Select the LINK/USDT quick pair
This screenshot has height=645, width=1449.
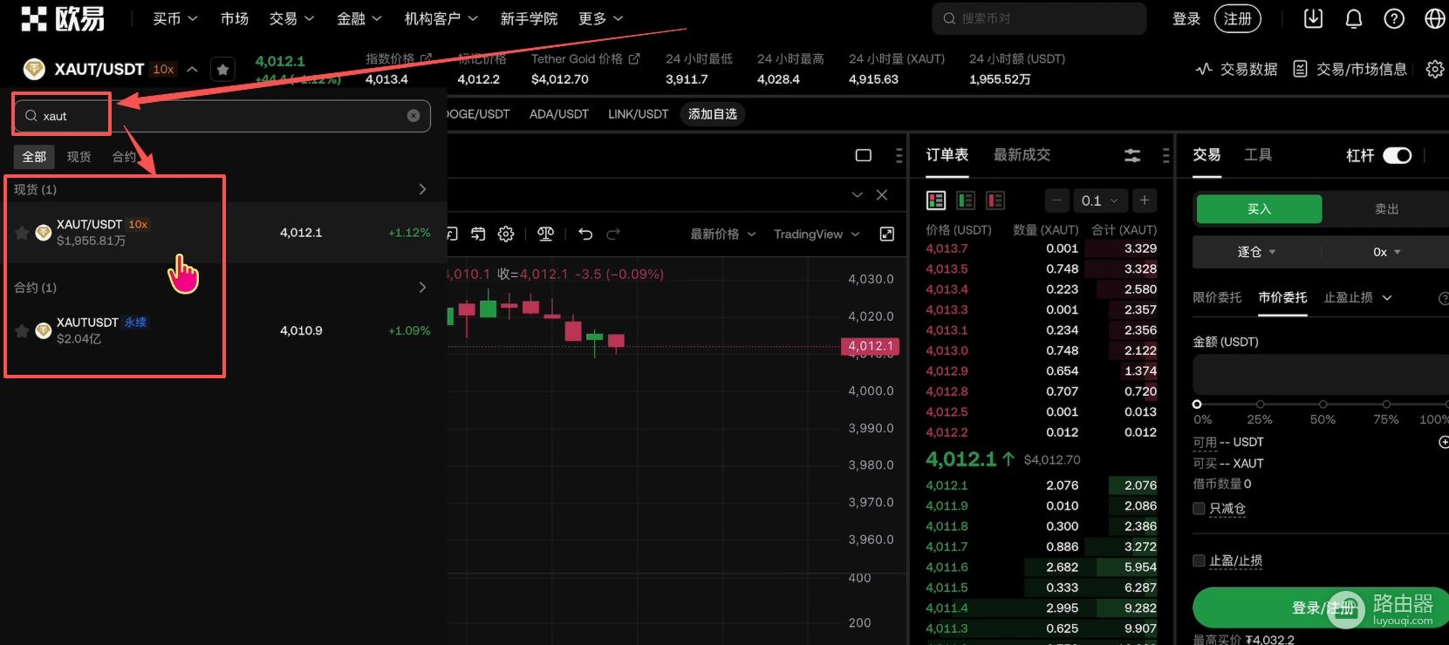(639, 114)
